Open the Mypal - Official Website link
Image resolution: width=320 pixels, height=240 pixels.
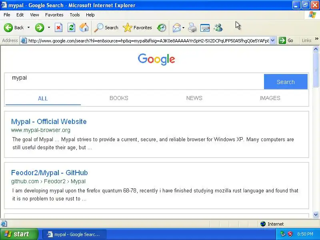[x=49, y=122]
